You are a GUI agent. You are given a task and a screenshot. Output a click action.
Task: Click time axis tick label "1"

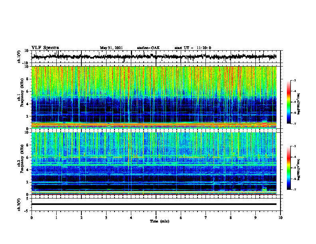tap(56, 218)
